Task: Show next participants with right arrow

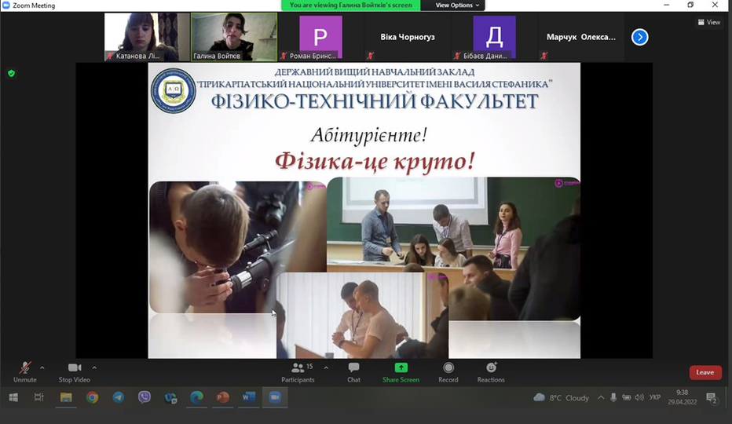Action: (x=640, y=37)
